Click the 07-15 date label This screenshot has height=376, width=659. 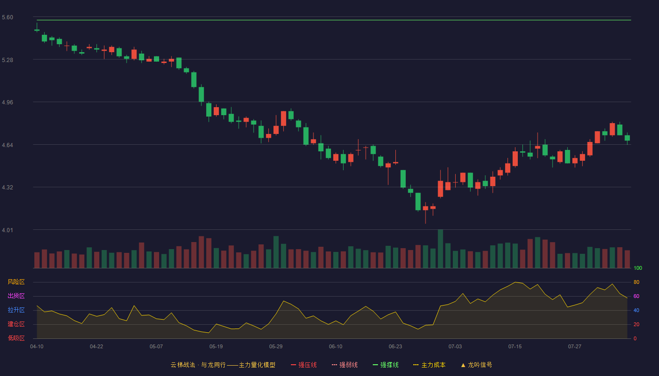pyautogui.click(x=515, y=346)
